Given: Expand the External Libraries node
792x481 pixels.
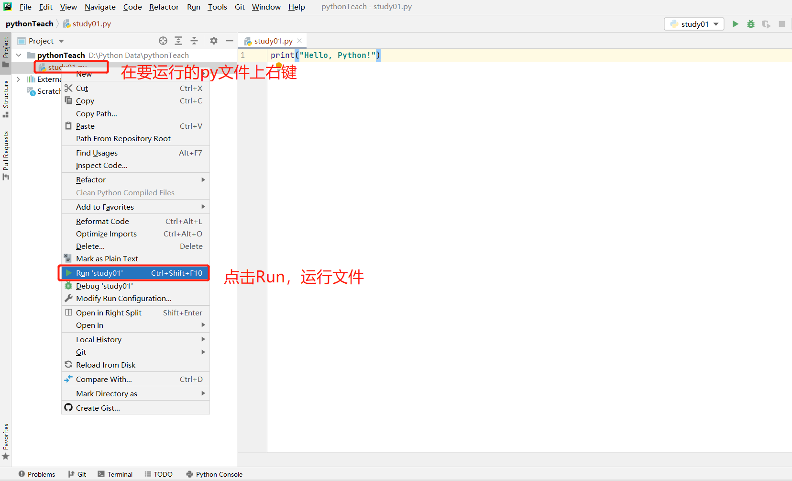Looking at the screenshot, I should [19, 79].
